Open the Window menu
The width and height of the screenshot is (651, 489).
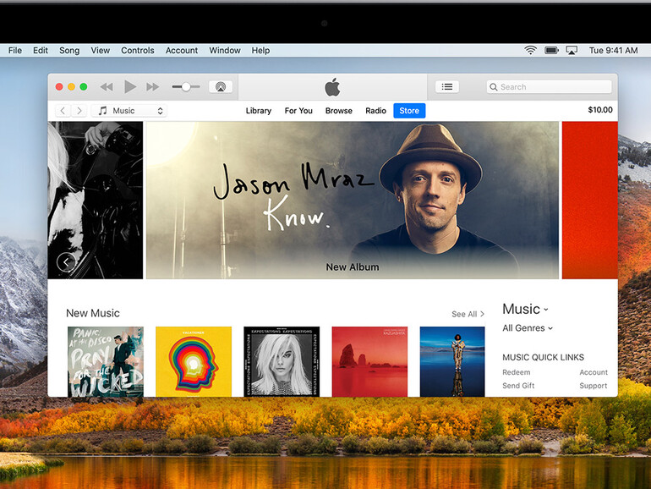(225, 50)
